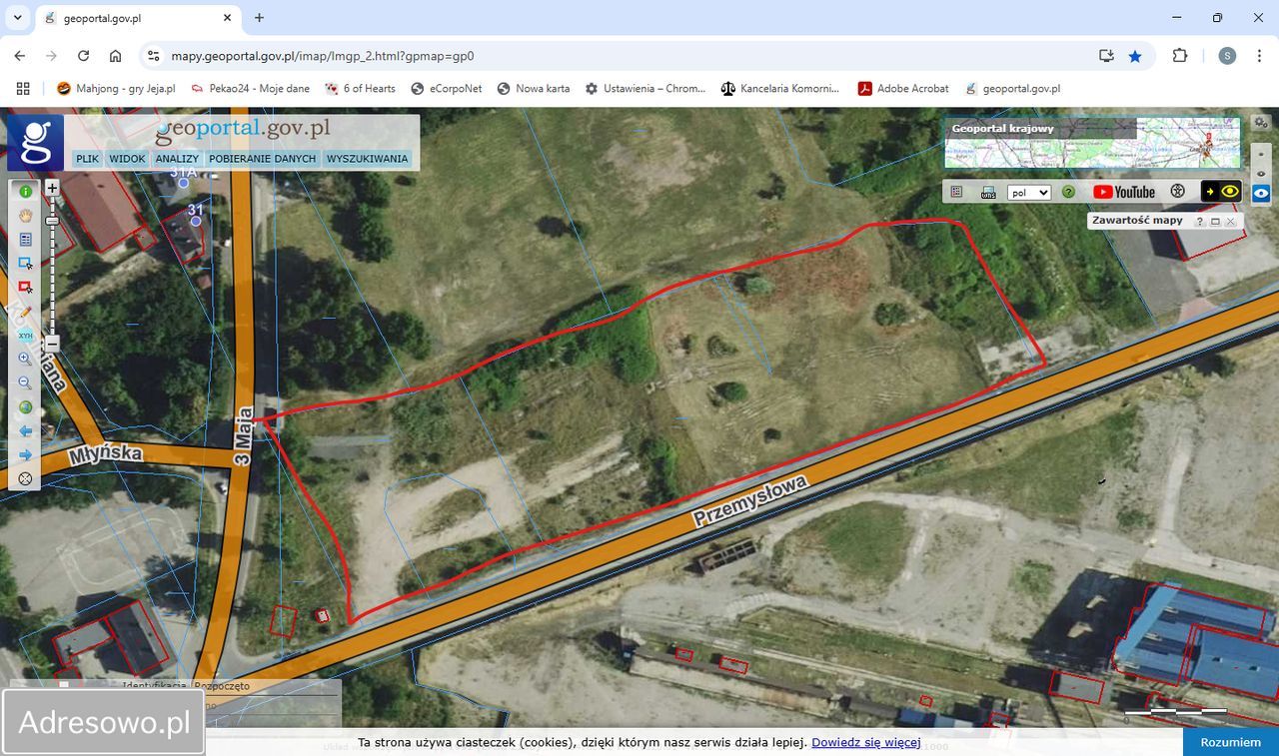Screen dimensions: 1279x756
Task: Open the eCorpoNet bookmark
Action: (446, 88)
